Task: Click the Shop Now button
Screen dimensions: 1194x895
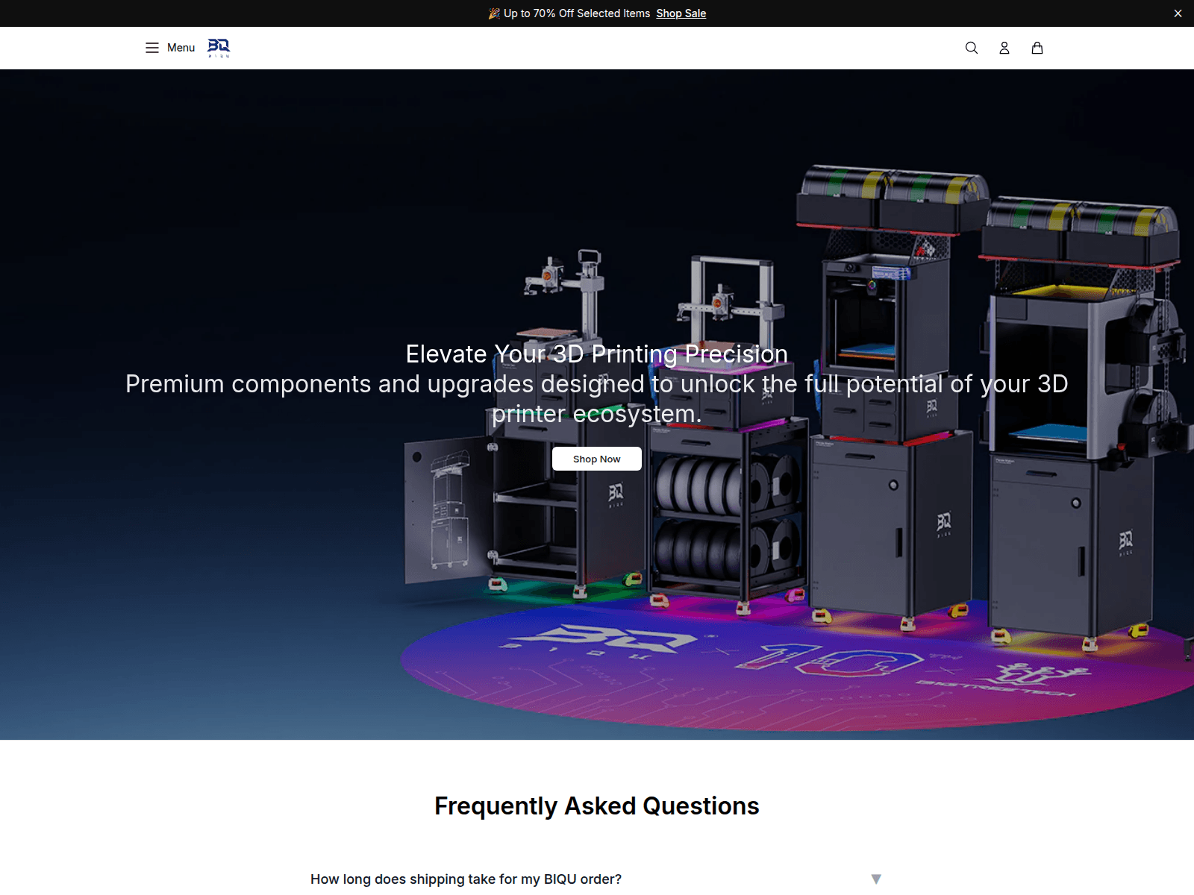Action: coord(597,459)
